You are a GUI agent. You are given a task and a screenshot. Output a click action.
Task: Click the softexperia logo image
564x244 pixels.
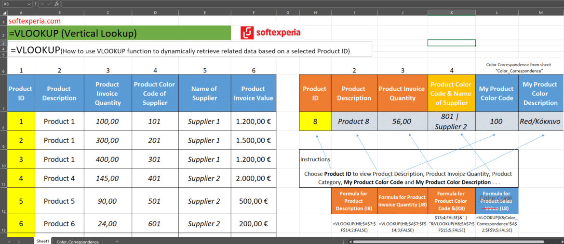point(271,33)
